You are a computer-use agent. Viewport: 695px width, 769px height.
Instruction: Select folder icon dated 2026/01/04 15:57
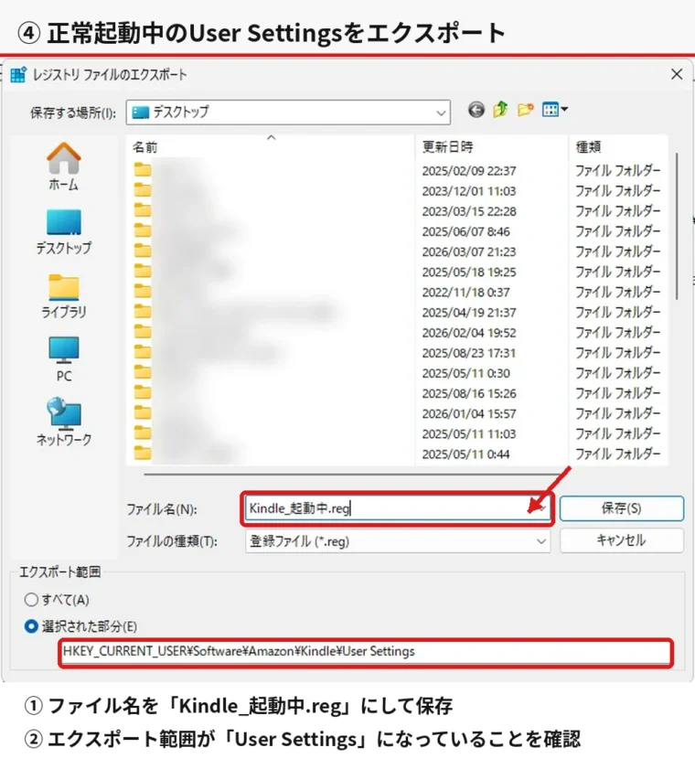143,413
